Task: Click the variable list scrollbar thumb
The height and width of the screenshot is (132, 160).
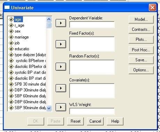Action: [49, 25]
